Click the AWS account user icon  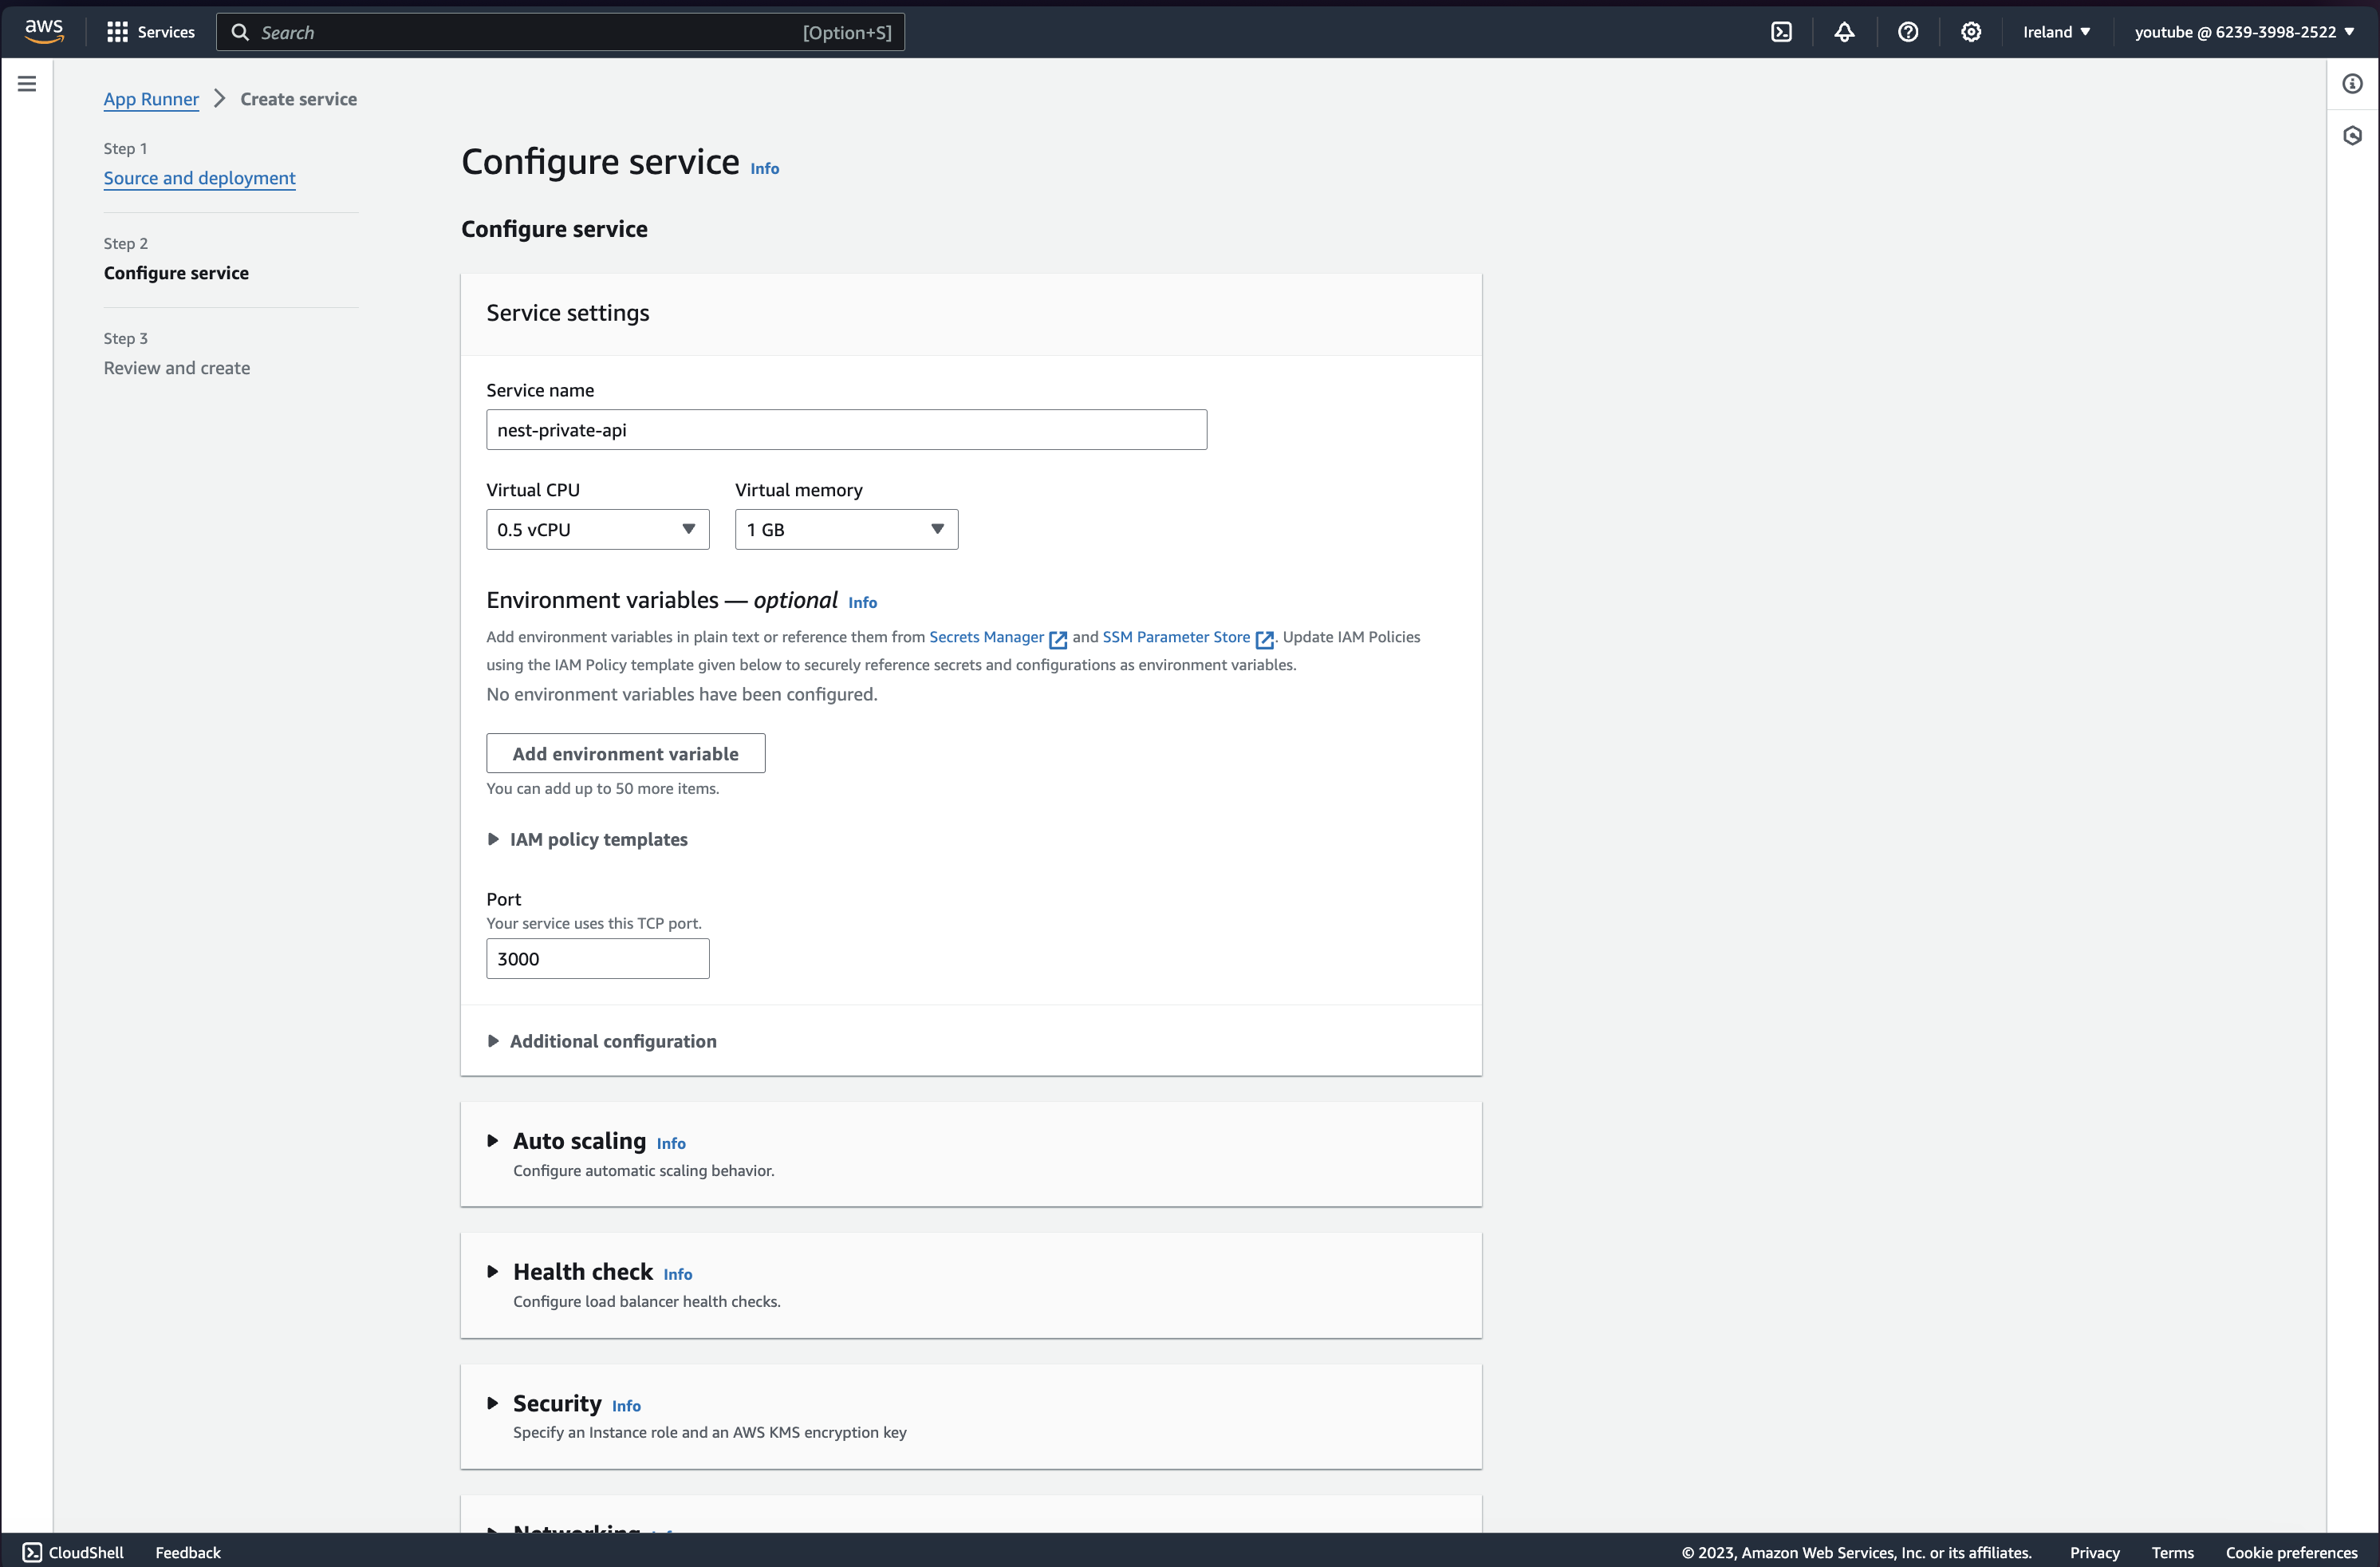2244,31
